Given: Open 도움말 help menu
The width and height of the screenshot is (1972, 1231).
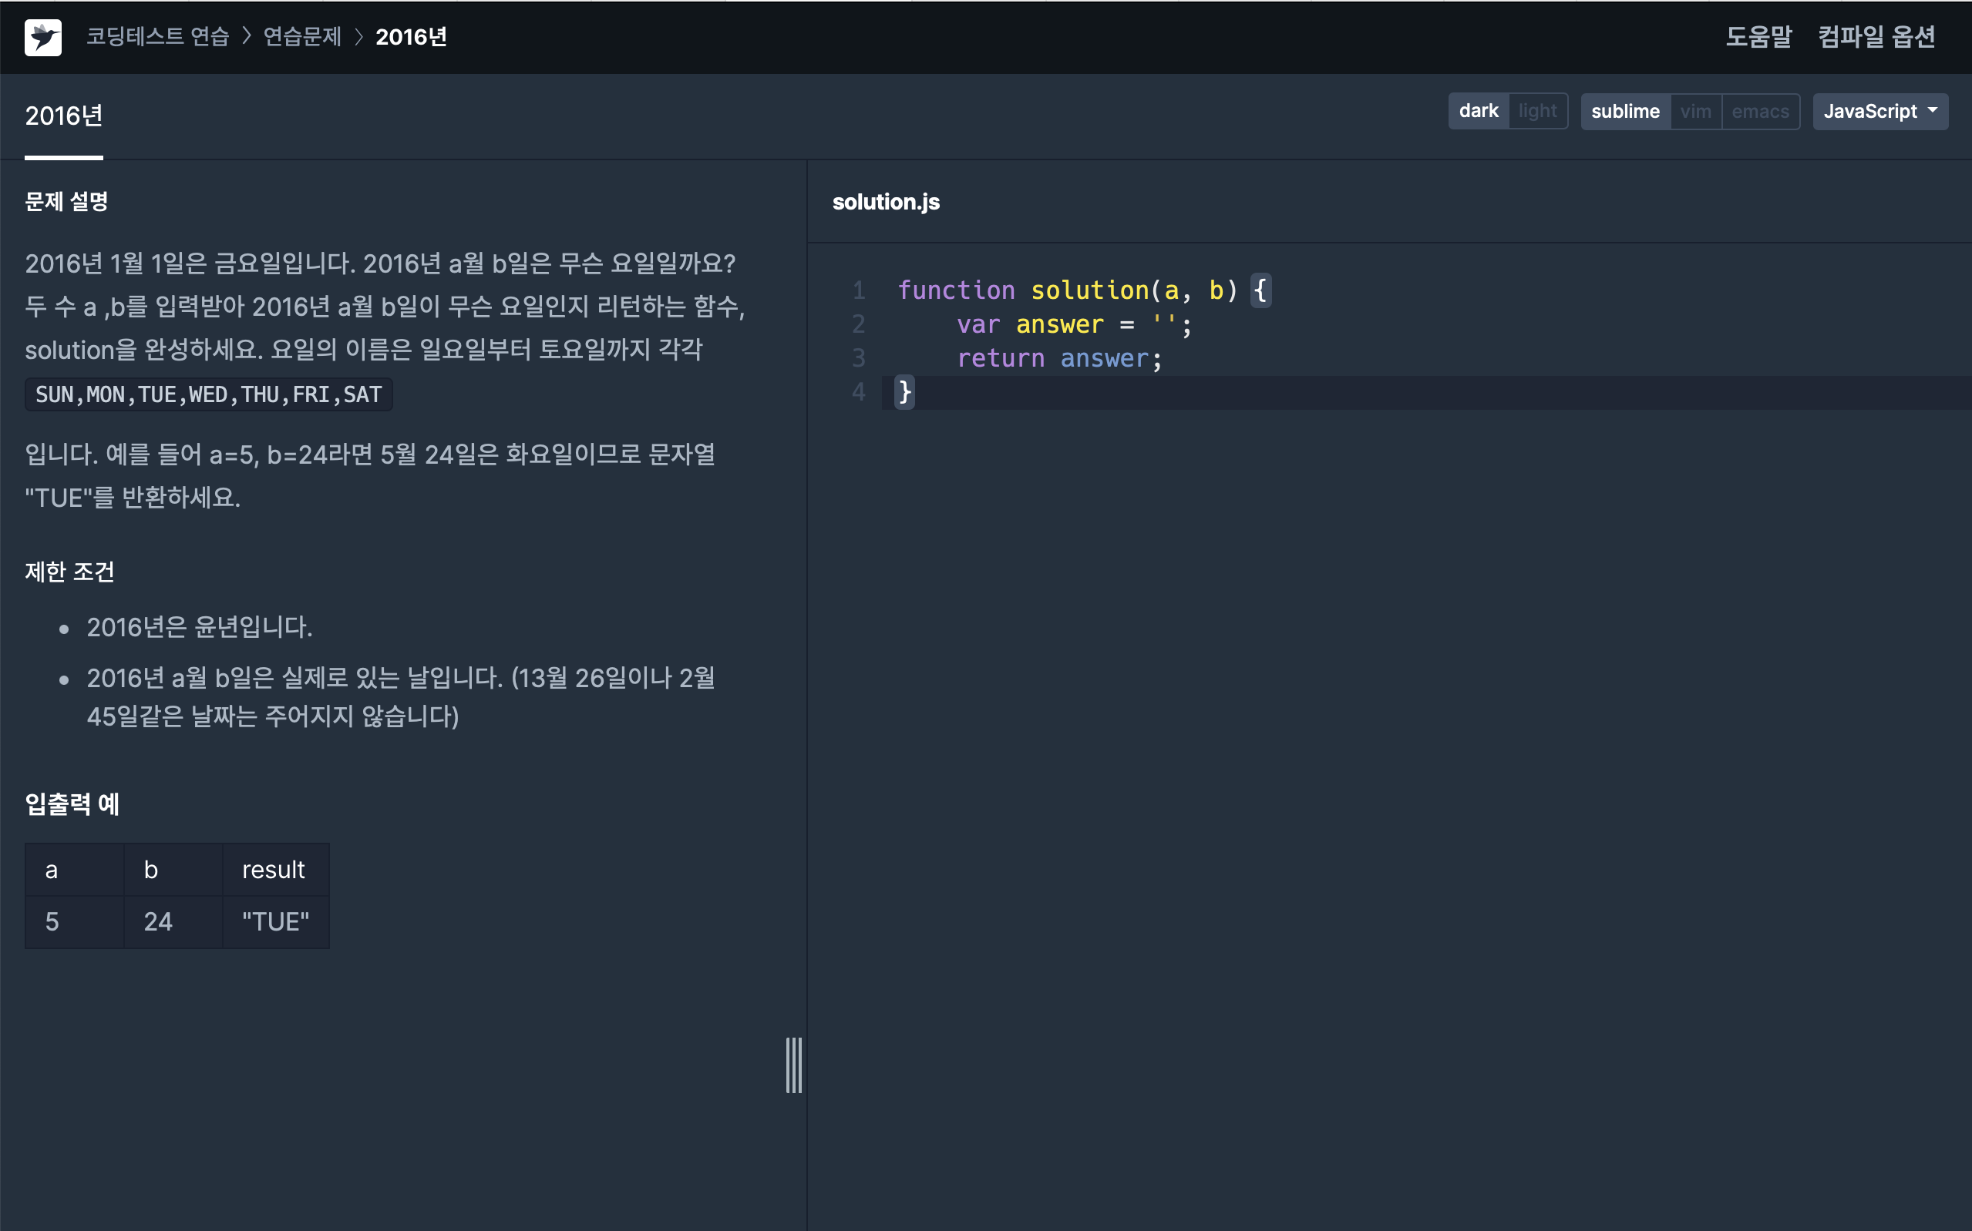Looking at the screenshot, I should click(x=1758, y=37).
